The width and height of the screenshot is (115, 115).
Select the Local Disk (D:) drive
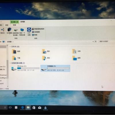point(55,68)
